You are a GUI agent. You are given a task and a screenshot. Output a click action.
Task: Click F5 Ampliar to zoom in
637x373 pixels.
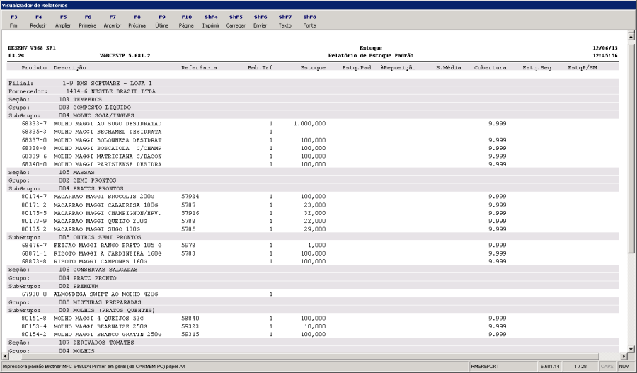tap(63, 21)
